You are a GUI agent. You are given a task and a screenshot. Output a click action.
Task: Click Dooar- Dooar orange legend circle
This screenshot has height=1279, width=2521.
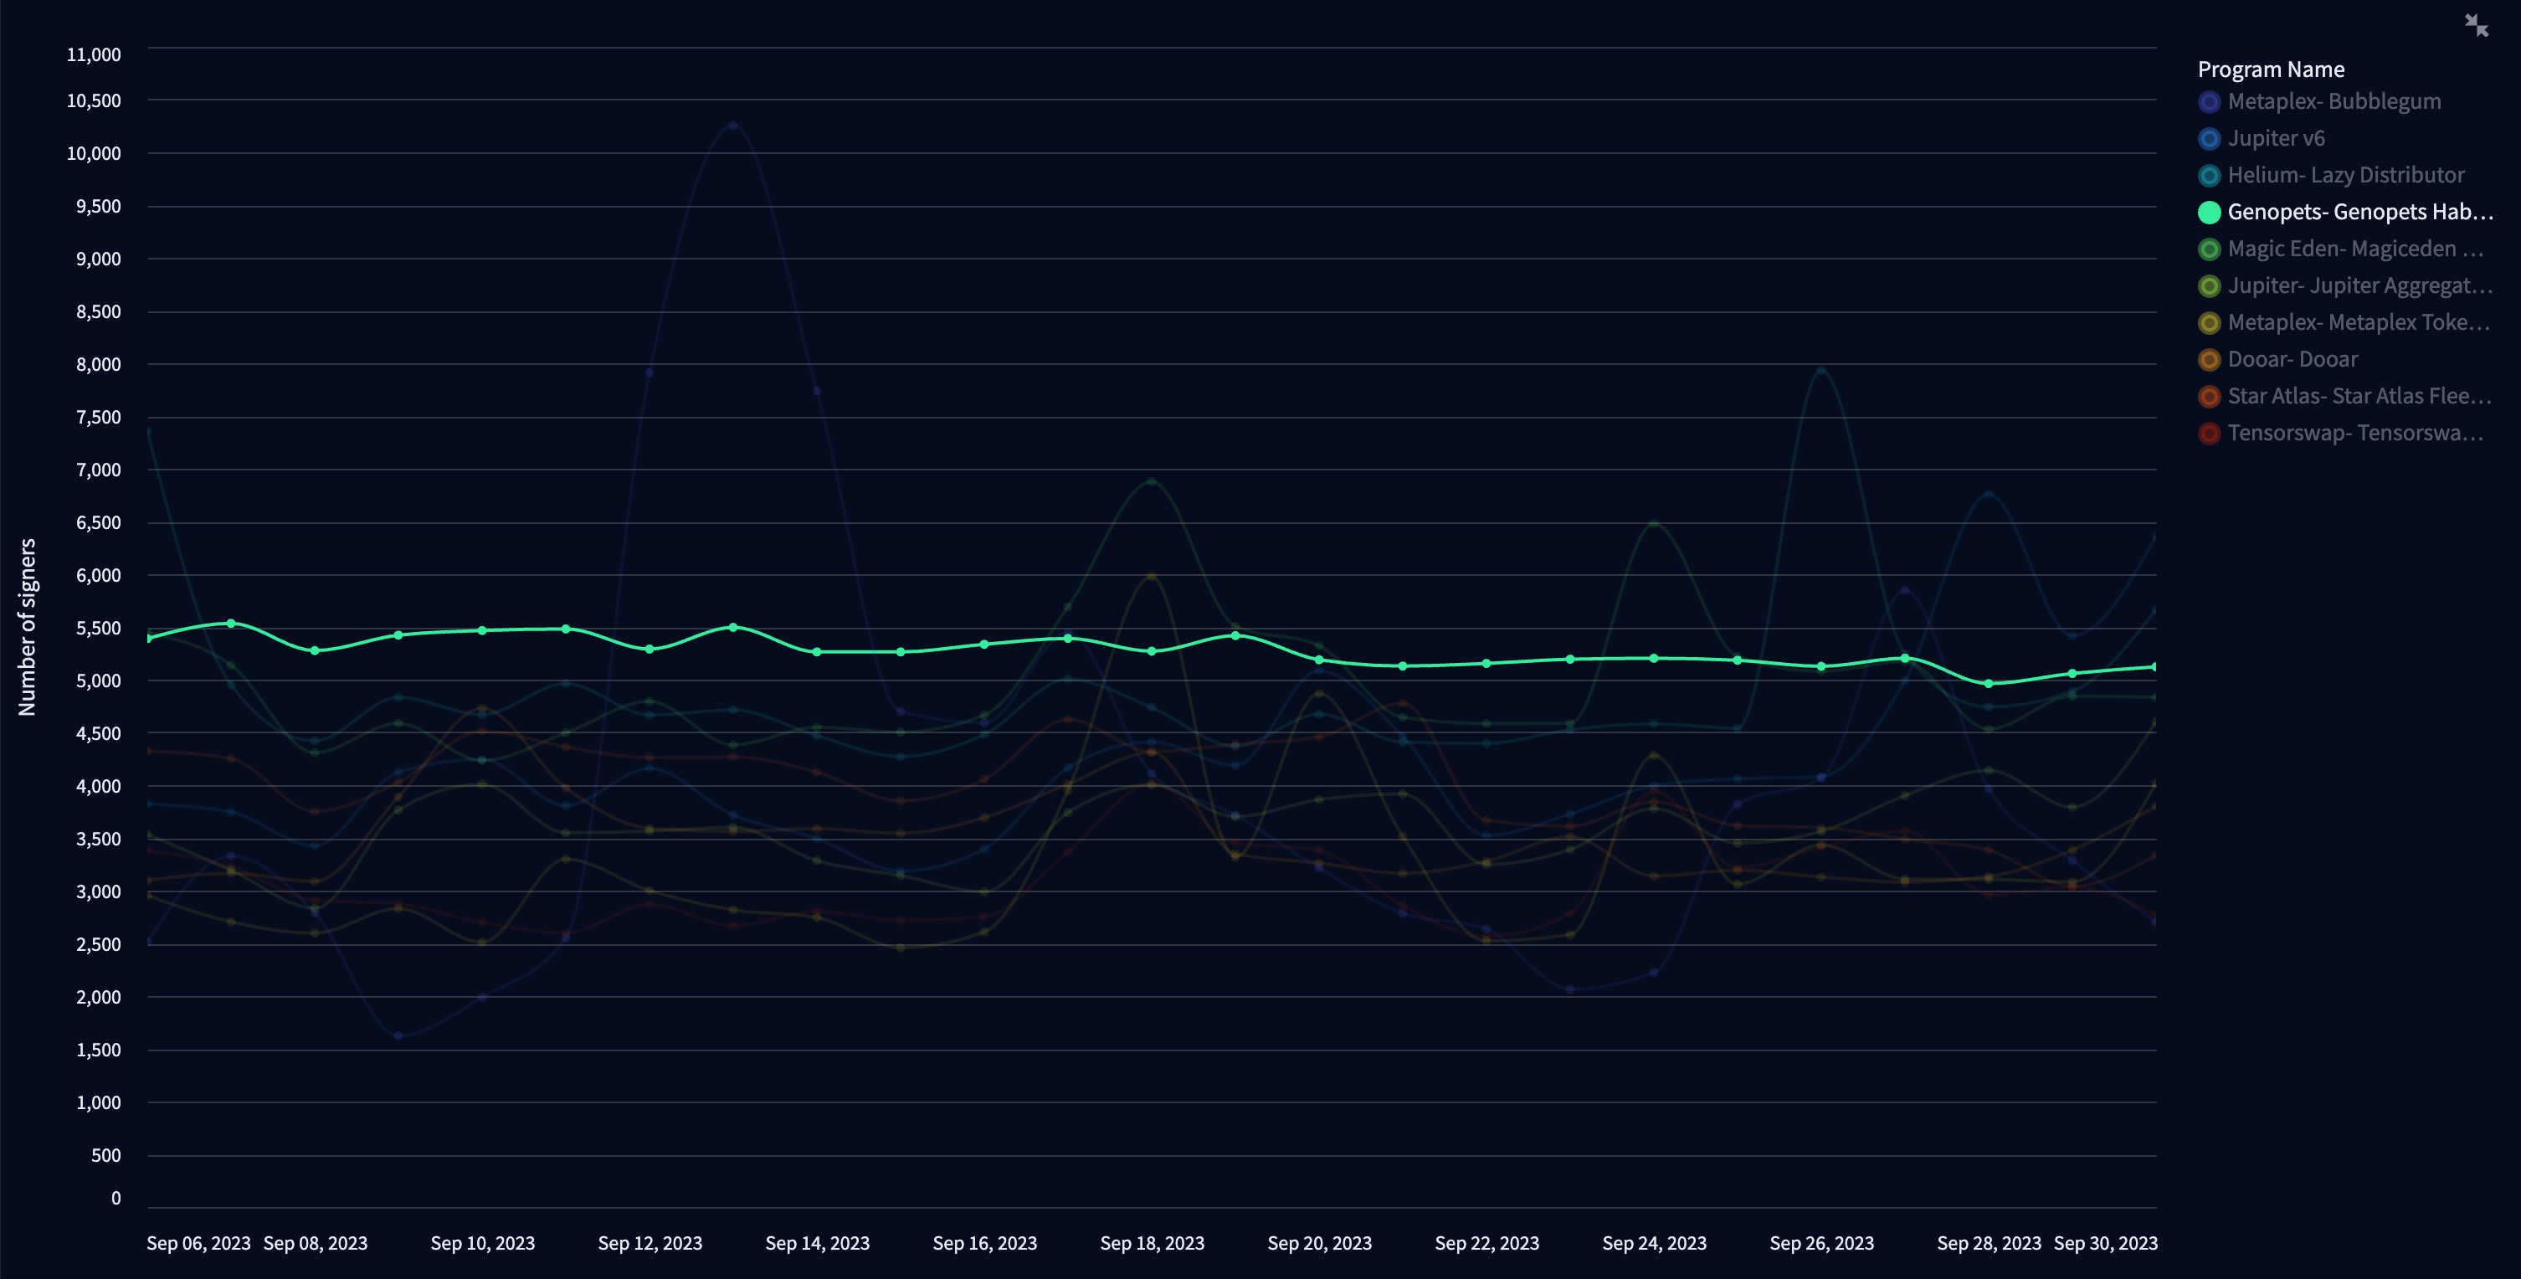coord(2209,360)
